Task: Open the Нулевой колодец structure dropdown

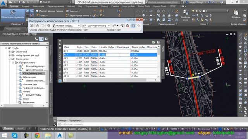Action: tap(66, 25)
